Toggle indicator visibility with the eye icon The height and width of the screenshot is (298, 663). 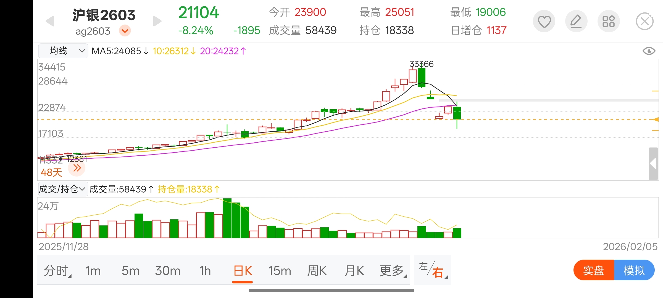(x=649, y=51)
